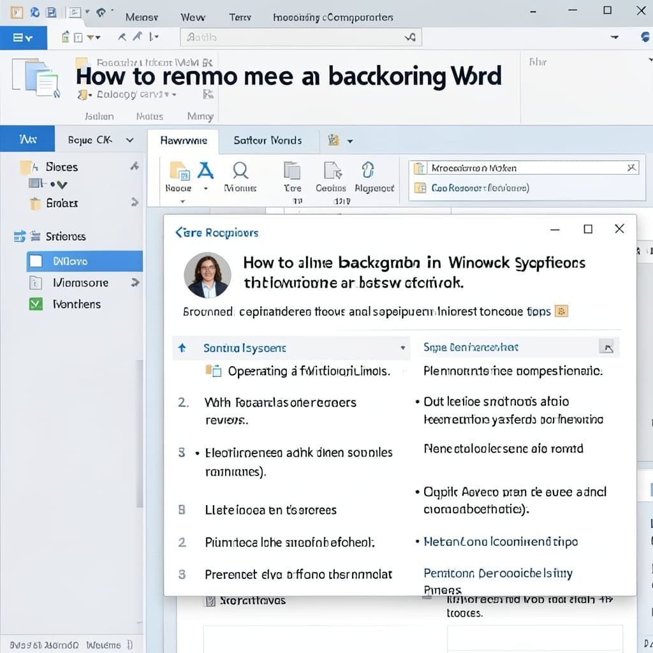Expand the address field dropdown arrow
The image size is (653, 653).
[x=411, y=38]
